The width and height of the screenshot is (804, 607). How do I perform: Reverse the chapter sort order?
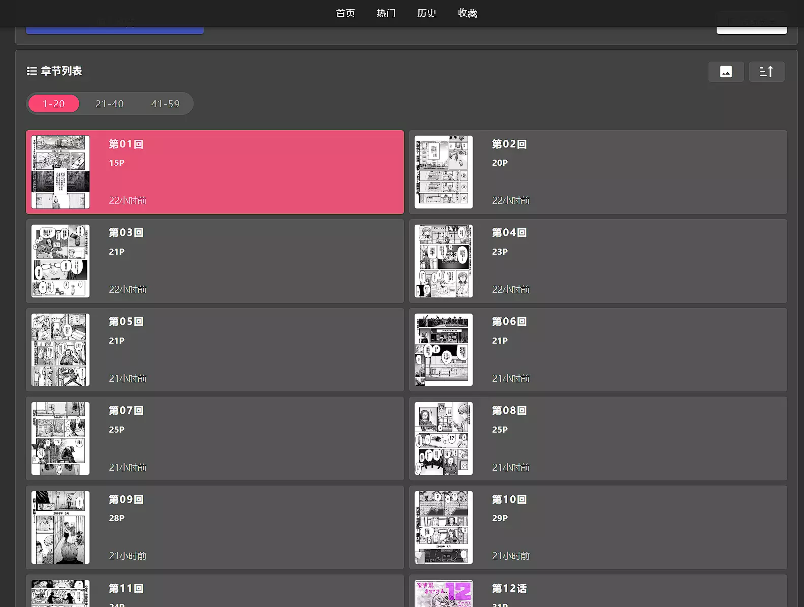click(x=766, y=72)
